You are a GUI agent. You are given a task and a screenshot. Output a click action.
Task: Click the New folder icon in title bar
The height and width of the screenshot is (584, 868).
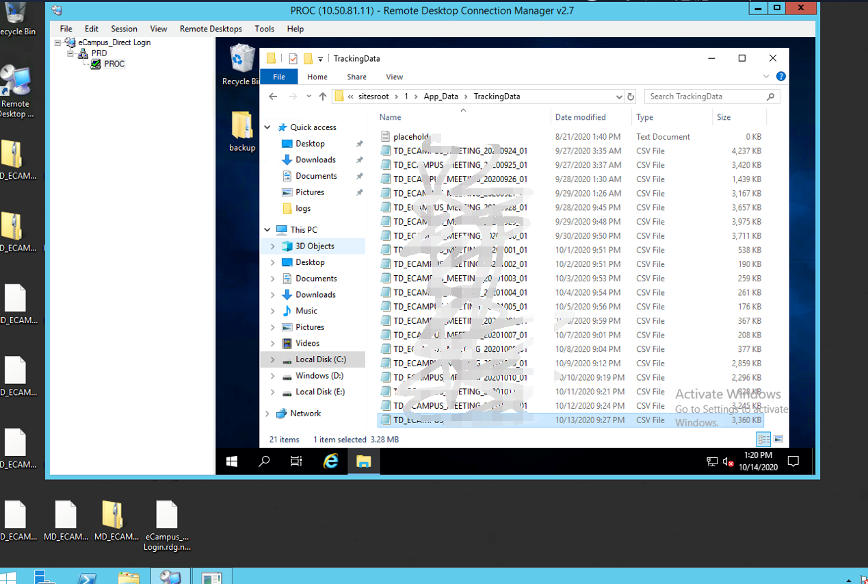(308, 59)
